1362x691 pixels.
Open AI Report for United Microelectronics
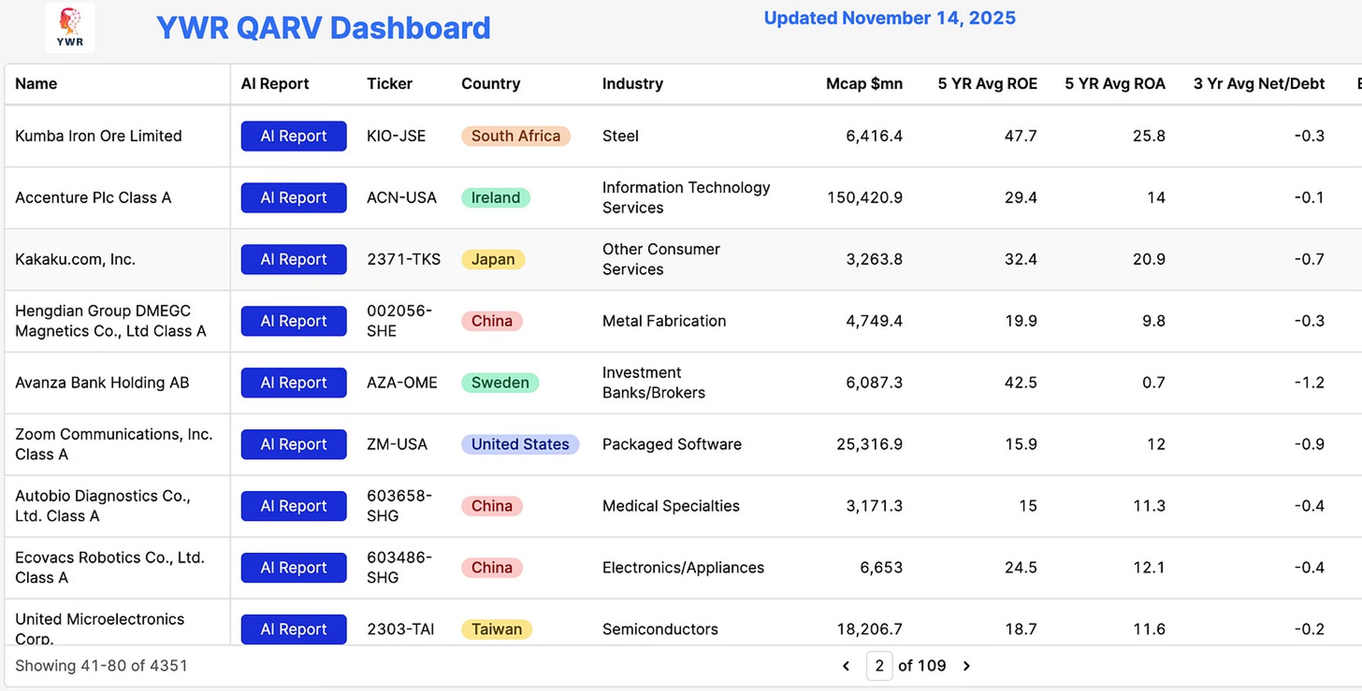(294, 629)
